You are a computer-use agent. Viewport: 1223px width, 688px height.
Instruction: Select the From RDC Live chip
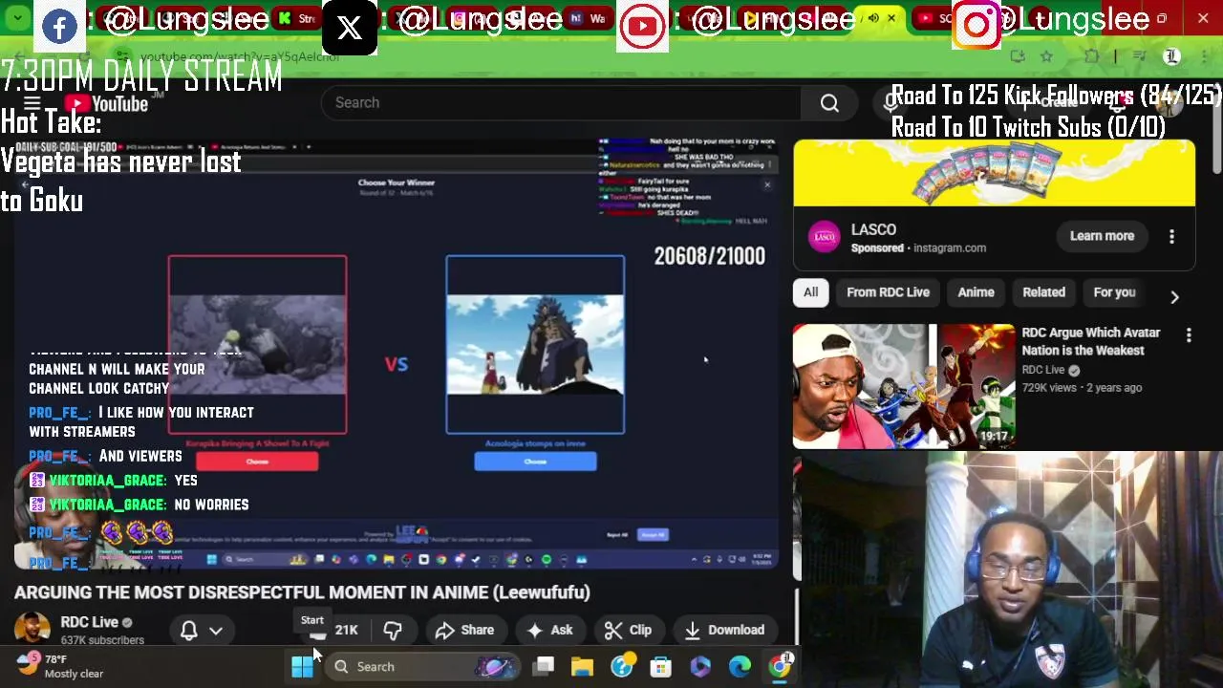[888, 292]
